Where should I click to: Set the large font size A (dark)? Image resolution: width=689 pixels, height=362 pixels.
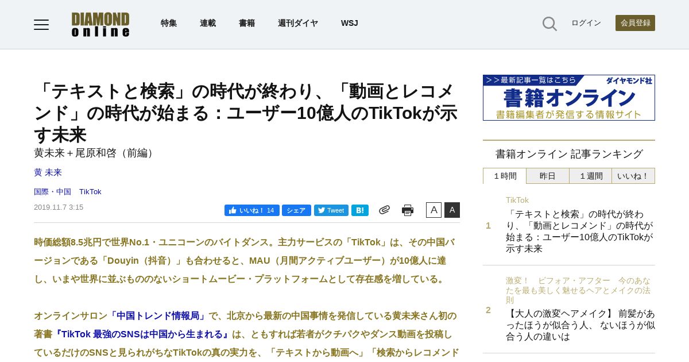(452, 210)
